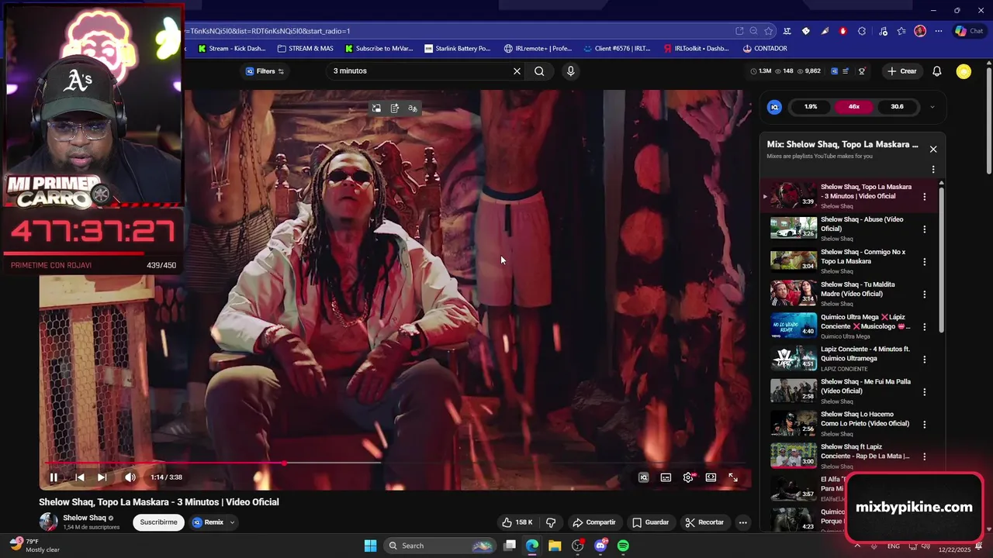Open the vidIQ list icon in header
The image size is (993, 558).
coord(846,71)
